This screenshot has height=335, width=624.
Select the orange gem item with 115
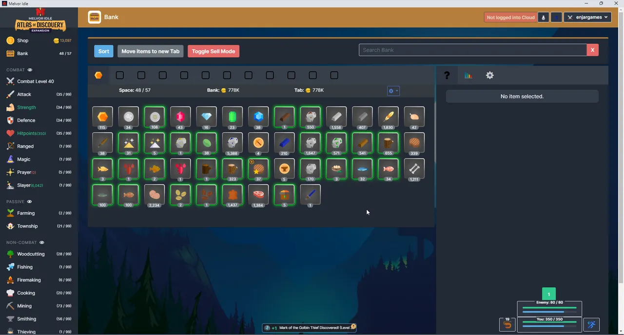pos(102,117)
